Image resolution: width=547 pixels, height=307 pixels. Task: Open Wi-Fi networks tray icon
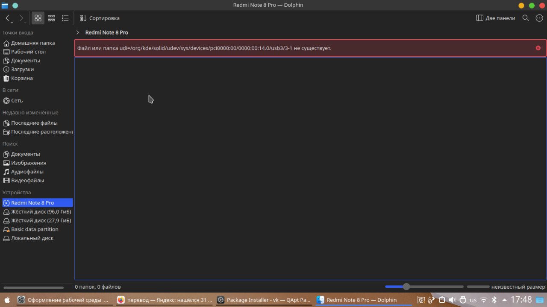point(484,300)
